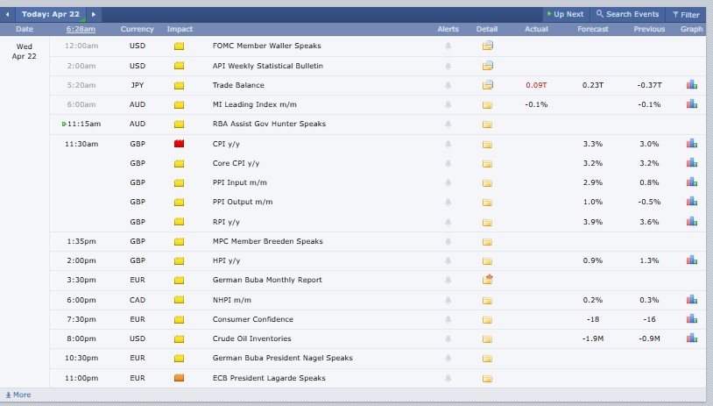This screenshot has width=713, height=406.
Task: Click graph icon for Crude Oil Inventories
Action: point(692,338)
